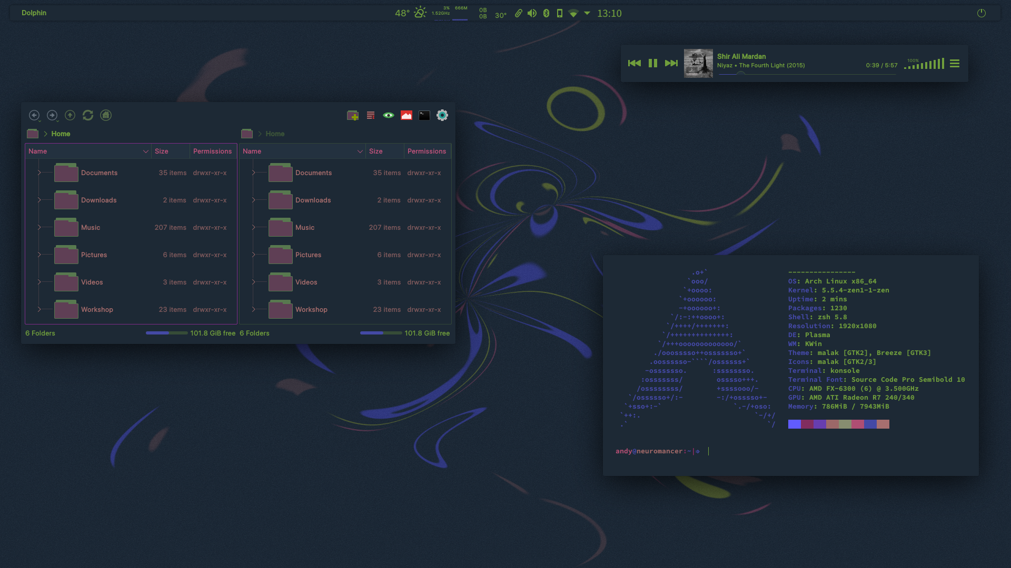Open Dolphin settings gear icon

[x=442, y=115]
